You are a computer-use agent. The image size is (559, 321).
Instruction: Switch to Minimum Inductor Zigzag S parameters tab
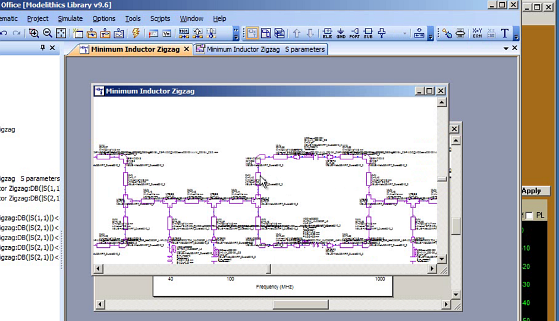click(261, 49)
